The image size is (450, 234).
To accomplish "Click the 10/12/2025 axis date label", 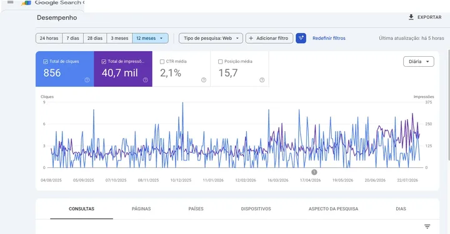I will (181, 180).
